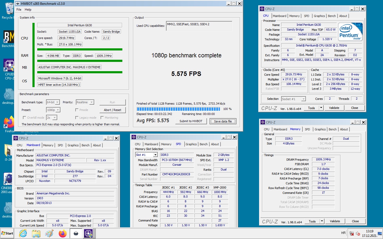Image resolution: width=383 pixels, height=239 pixels.
Task: Toggle the Pmode checkbox
Action: tap(77, 110)
